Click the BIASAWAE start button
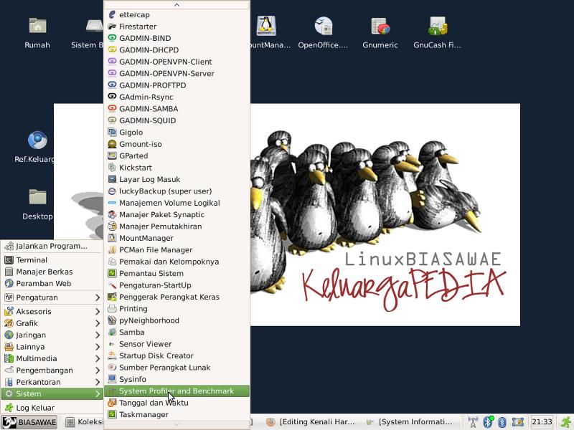 (30, 422)
